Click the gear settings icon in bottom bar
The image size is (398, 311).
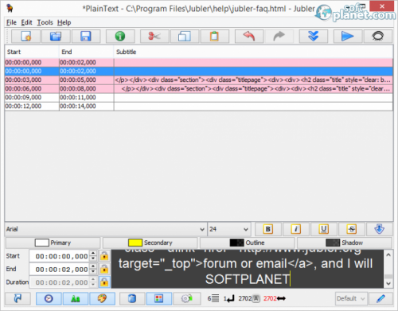pos(186,298)
